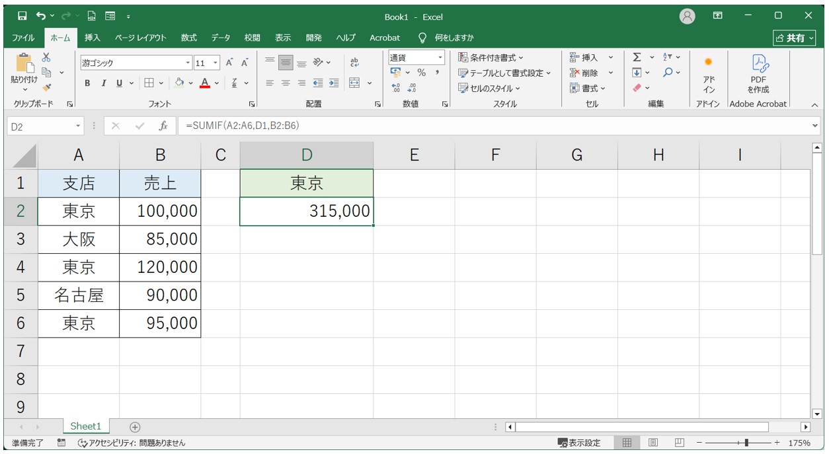The width and height of the screenshot is (829, 454).
Task: Switch to the 挿入 tab
Action: (93, 38)
